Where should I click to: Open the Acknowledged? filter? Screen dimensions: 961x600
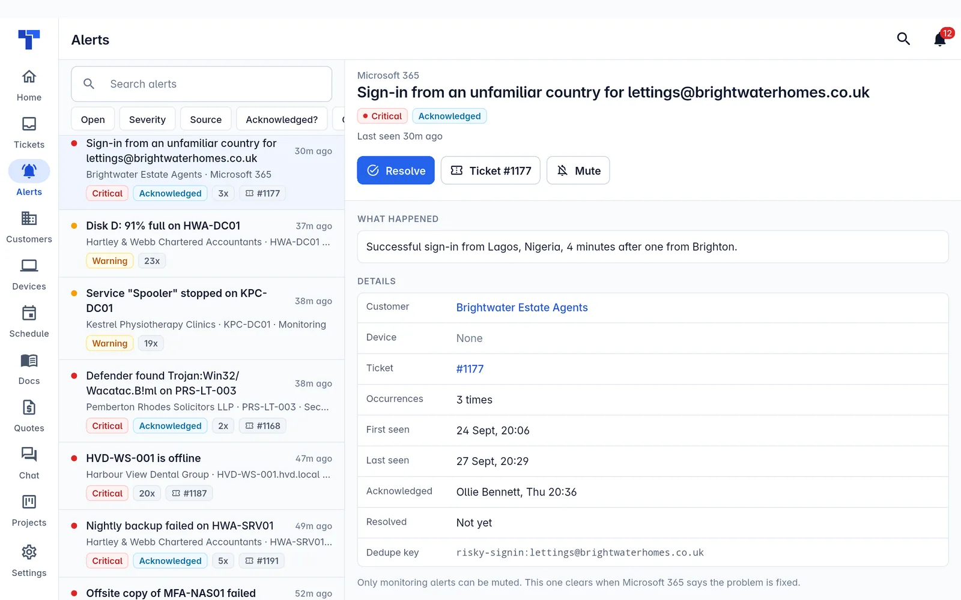282,119
